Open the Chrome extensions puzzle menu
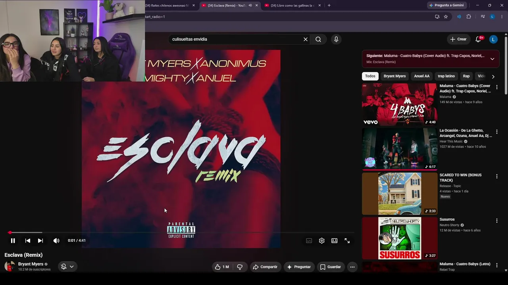The width and height of the screenshot is (508, 285). [x=469, y=17]
